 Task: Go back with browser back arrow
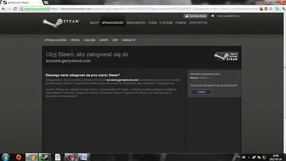[4, 8]
